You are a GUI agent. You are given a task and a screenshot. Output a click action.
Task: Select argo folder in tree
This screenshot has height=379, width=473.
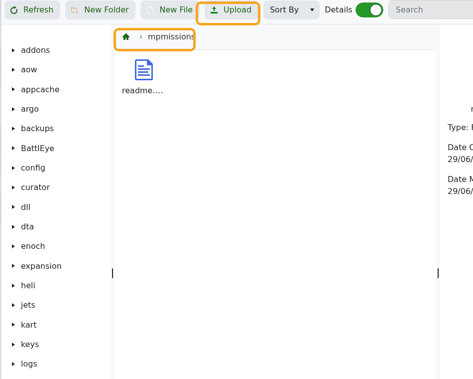[30, 109]
